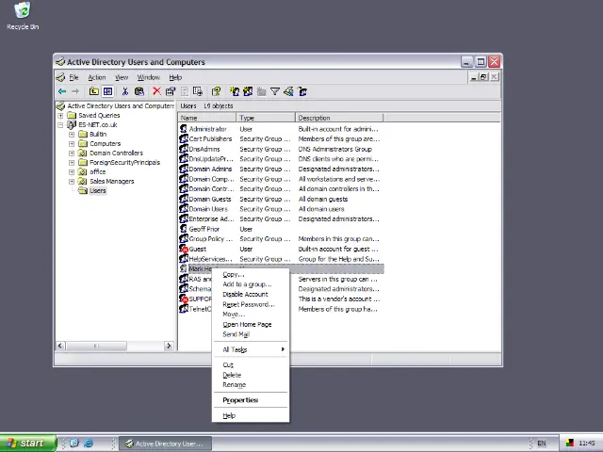
Task: Open the Windows start button
Action: point(28,444)
